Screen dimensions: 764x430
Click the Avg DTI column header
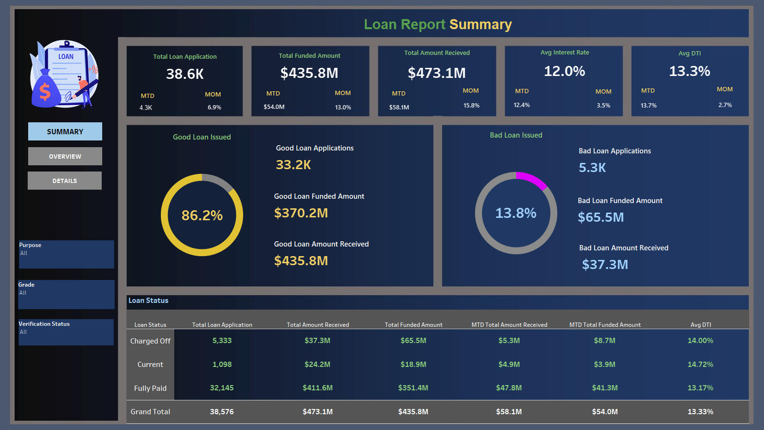(x=700, y=325)
